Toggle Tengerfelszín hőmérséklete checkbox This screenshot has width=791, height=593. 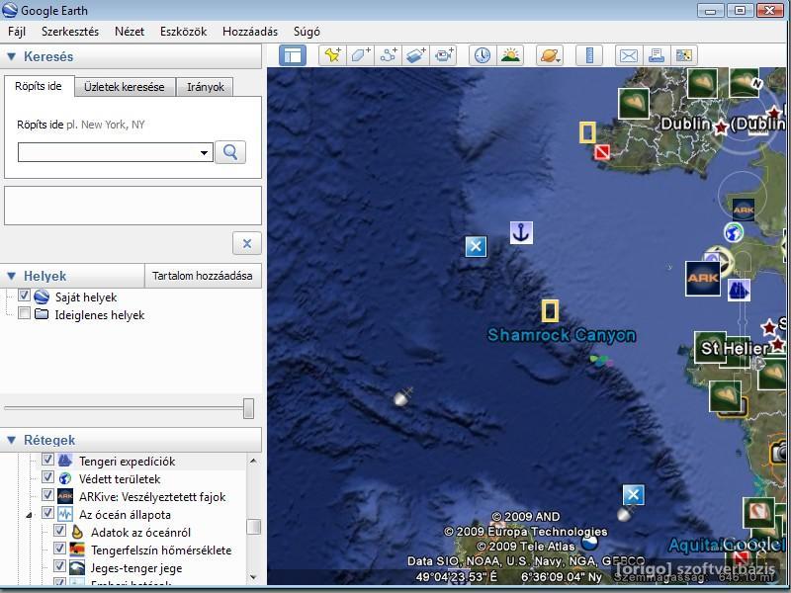pos(59,549)
